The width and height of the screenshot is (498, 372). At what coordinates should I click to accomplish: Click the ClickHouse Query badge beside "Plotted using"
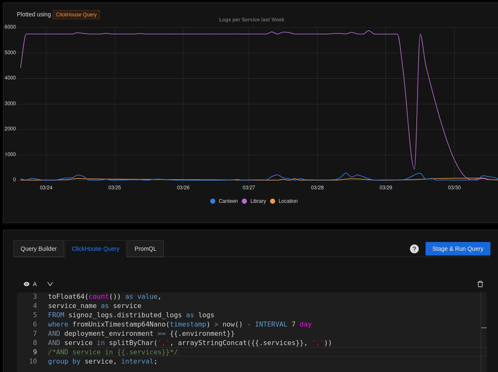76,14
